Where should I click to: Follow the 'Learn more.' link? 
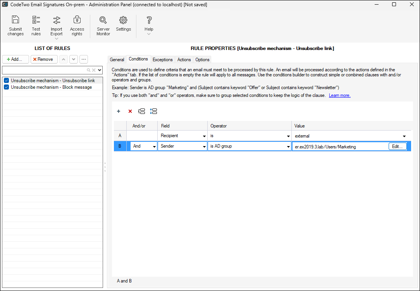339,95
